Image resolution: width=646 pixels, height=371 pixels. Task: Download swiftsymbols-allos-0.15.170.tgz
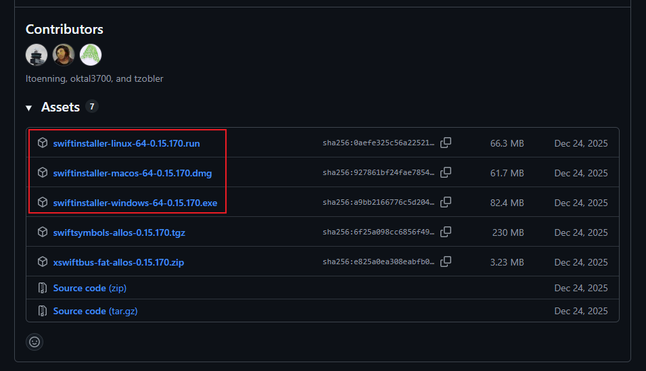tap(119, 232)
